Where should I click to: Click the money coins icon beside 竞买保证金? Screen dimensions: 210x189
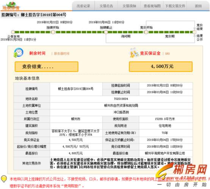click(x=134, y=53)
